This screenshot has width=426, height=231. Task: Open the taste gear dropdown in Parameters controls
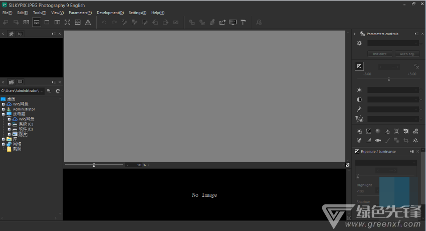click(393, 43)
